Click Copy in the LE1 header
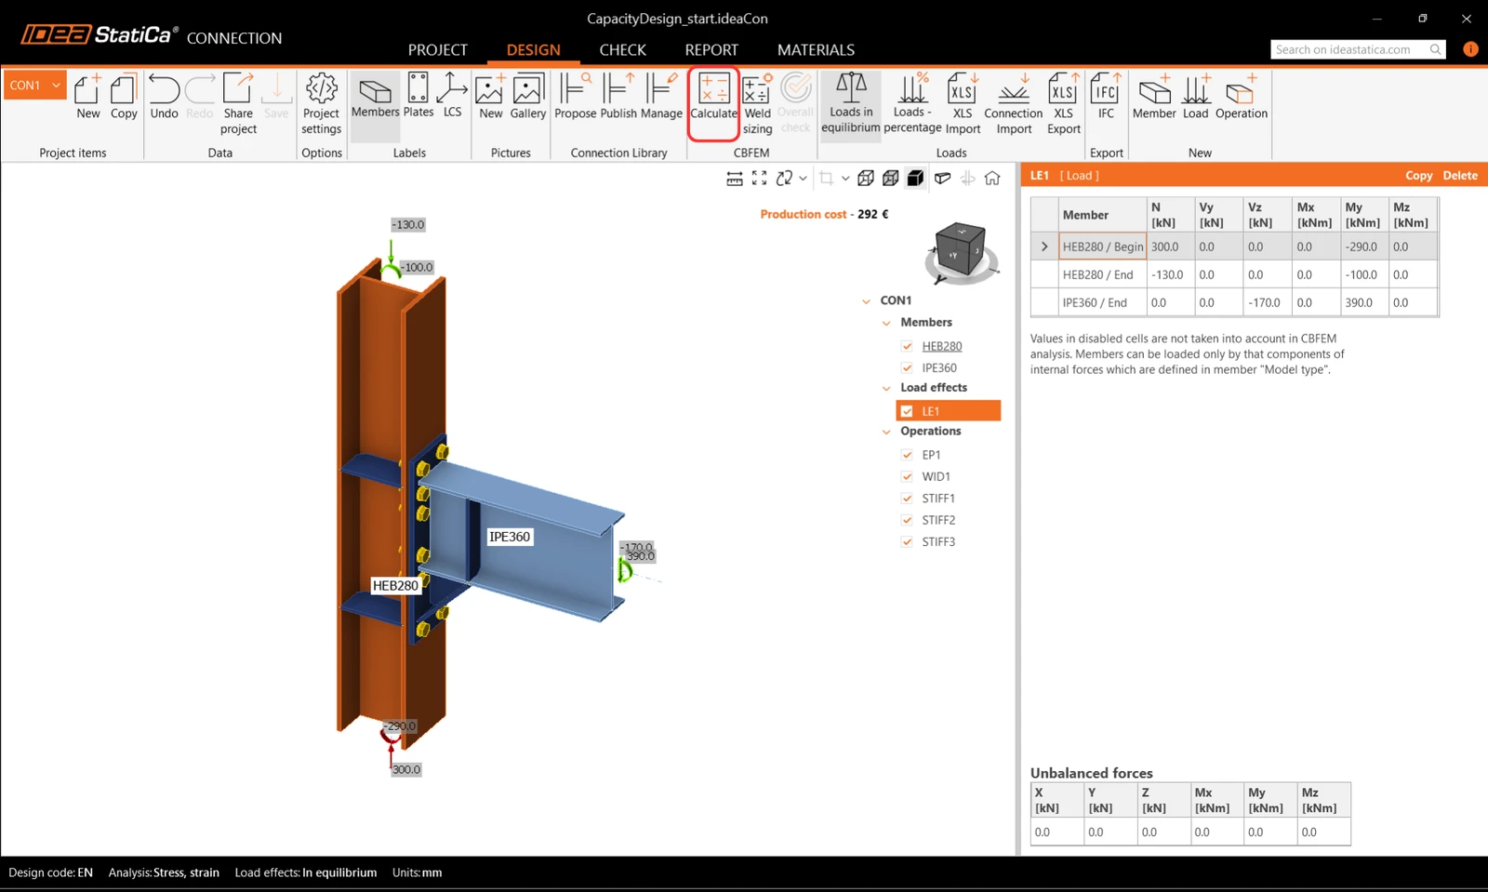Screen dimensions: 1488x892 [x=1418, y=175]
